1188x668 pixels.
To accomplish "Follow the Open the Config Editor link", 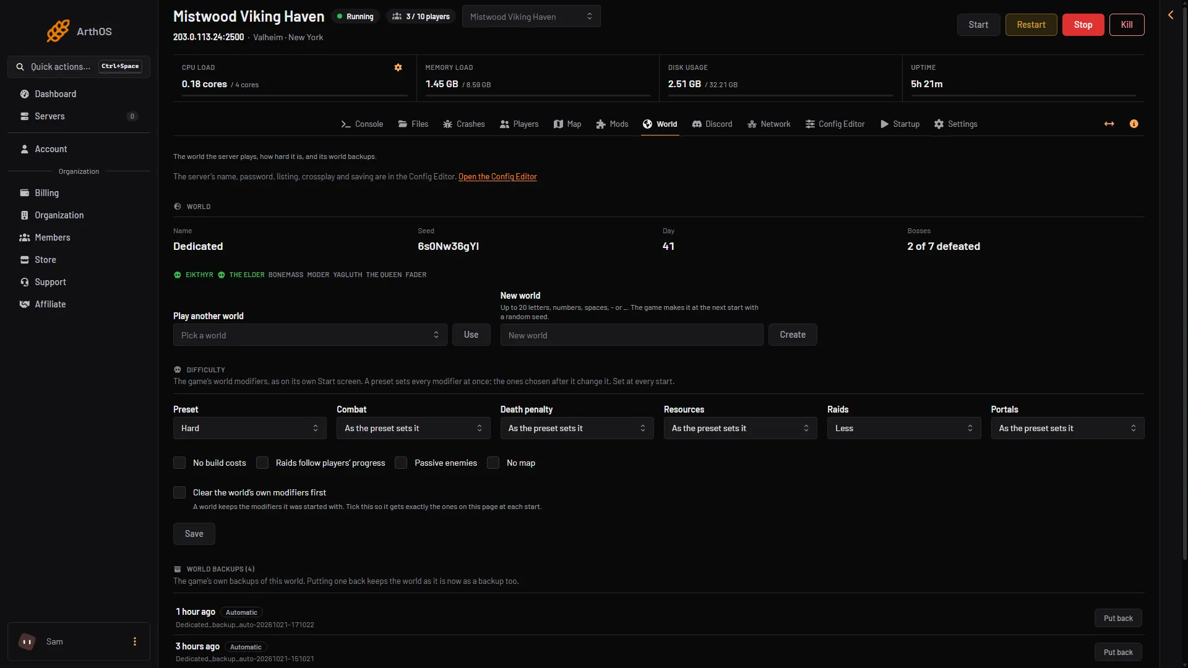I will (x=497, y=177).
